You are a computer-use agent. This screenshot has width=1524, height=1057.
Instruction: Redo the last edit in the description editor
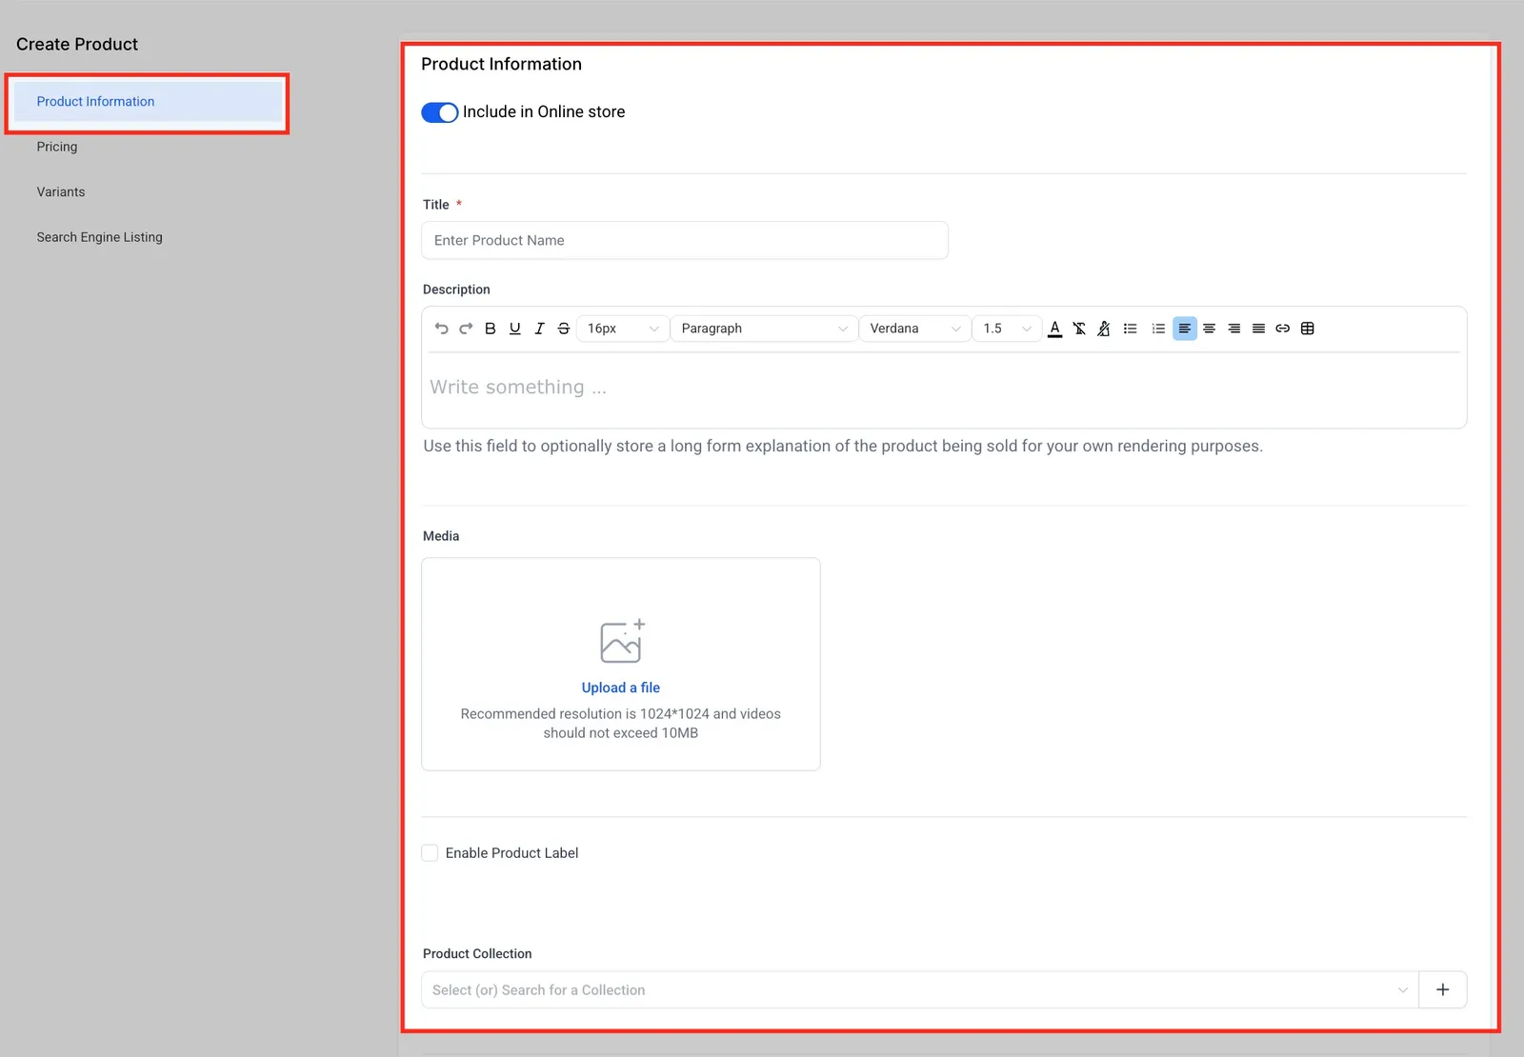coord(466,329)
